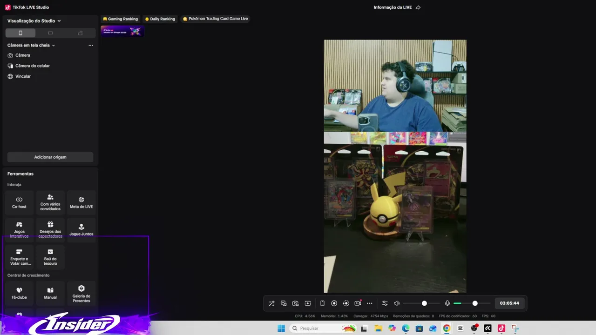
Task: Open Microsoft Store from the taskbar
Action: (x=419, y=328)
